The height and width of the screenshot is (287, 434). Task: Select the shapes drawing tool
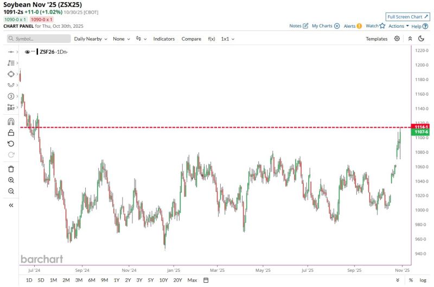tap(11, 74)
